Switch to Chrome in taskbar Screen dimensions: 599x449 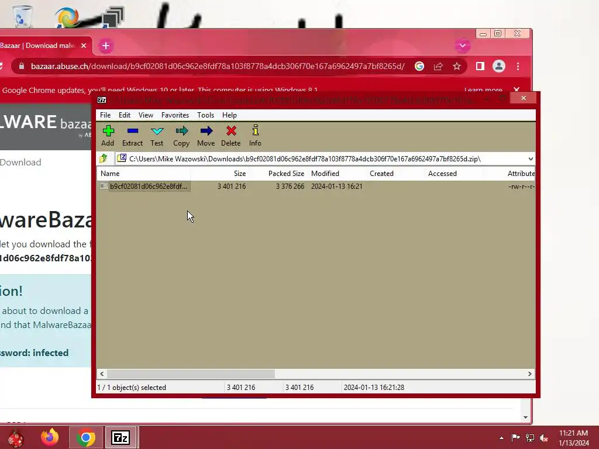click(86, 437)
